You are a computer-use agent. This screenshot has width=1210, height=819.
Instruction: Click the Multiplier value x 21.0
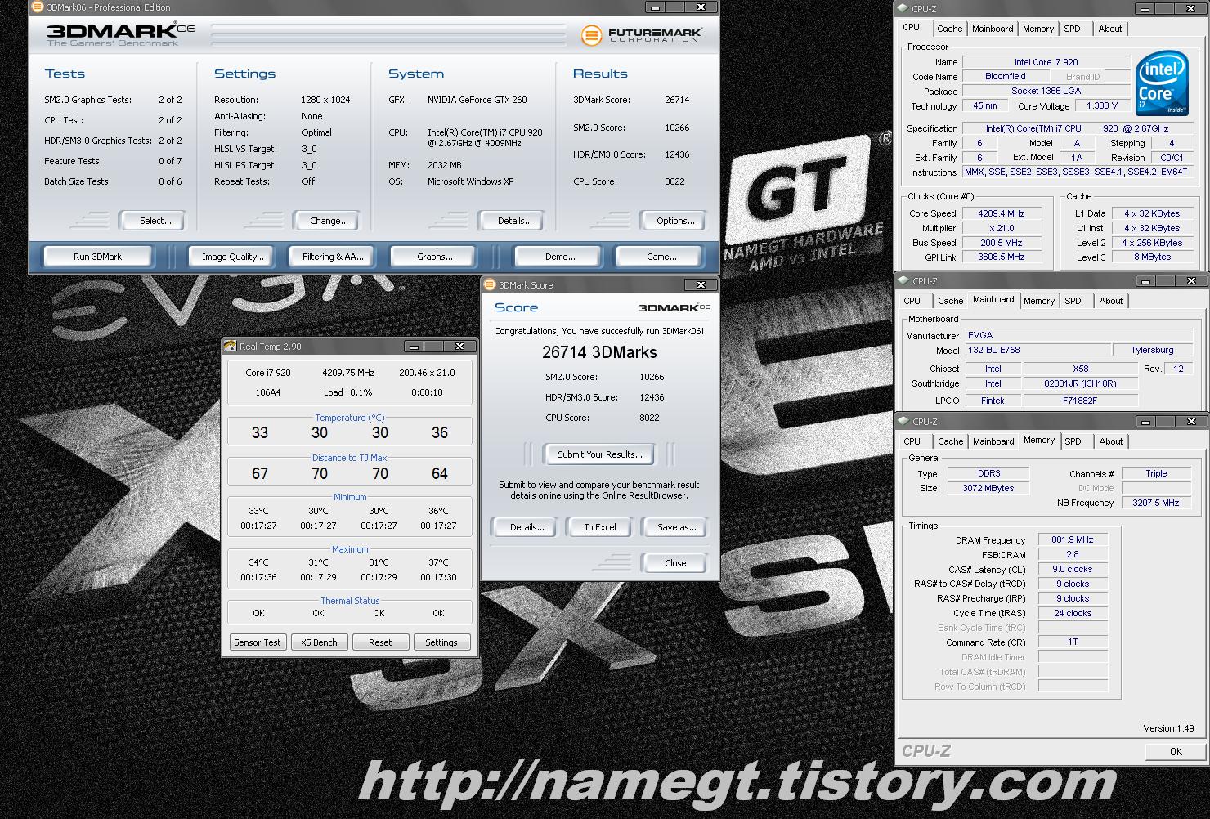(x=1002, y=228)
